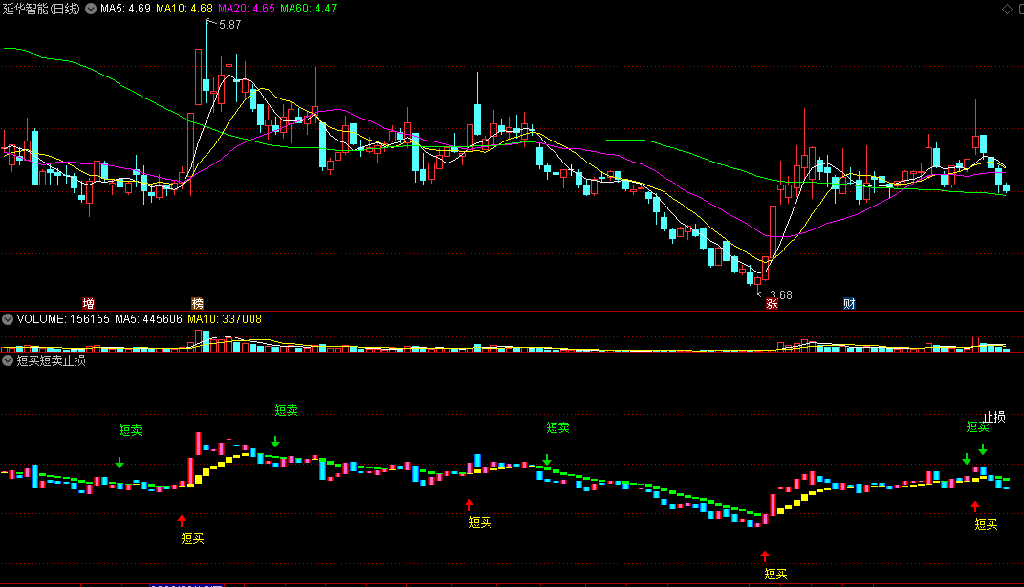Collapse the VOLUME indicator panel chevron
The height and width of the screenshot is (587, 1024).
coord(8,319)
